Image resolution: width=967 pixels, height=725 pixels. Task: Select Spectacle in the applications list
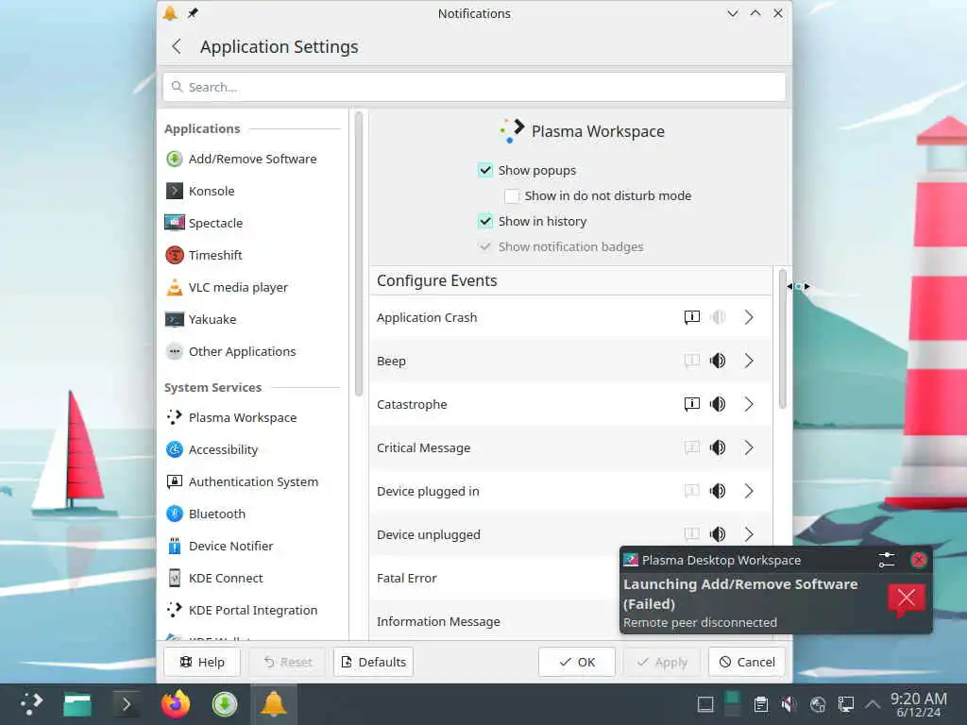[x=252, y=223]
